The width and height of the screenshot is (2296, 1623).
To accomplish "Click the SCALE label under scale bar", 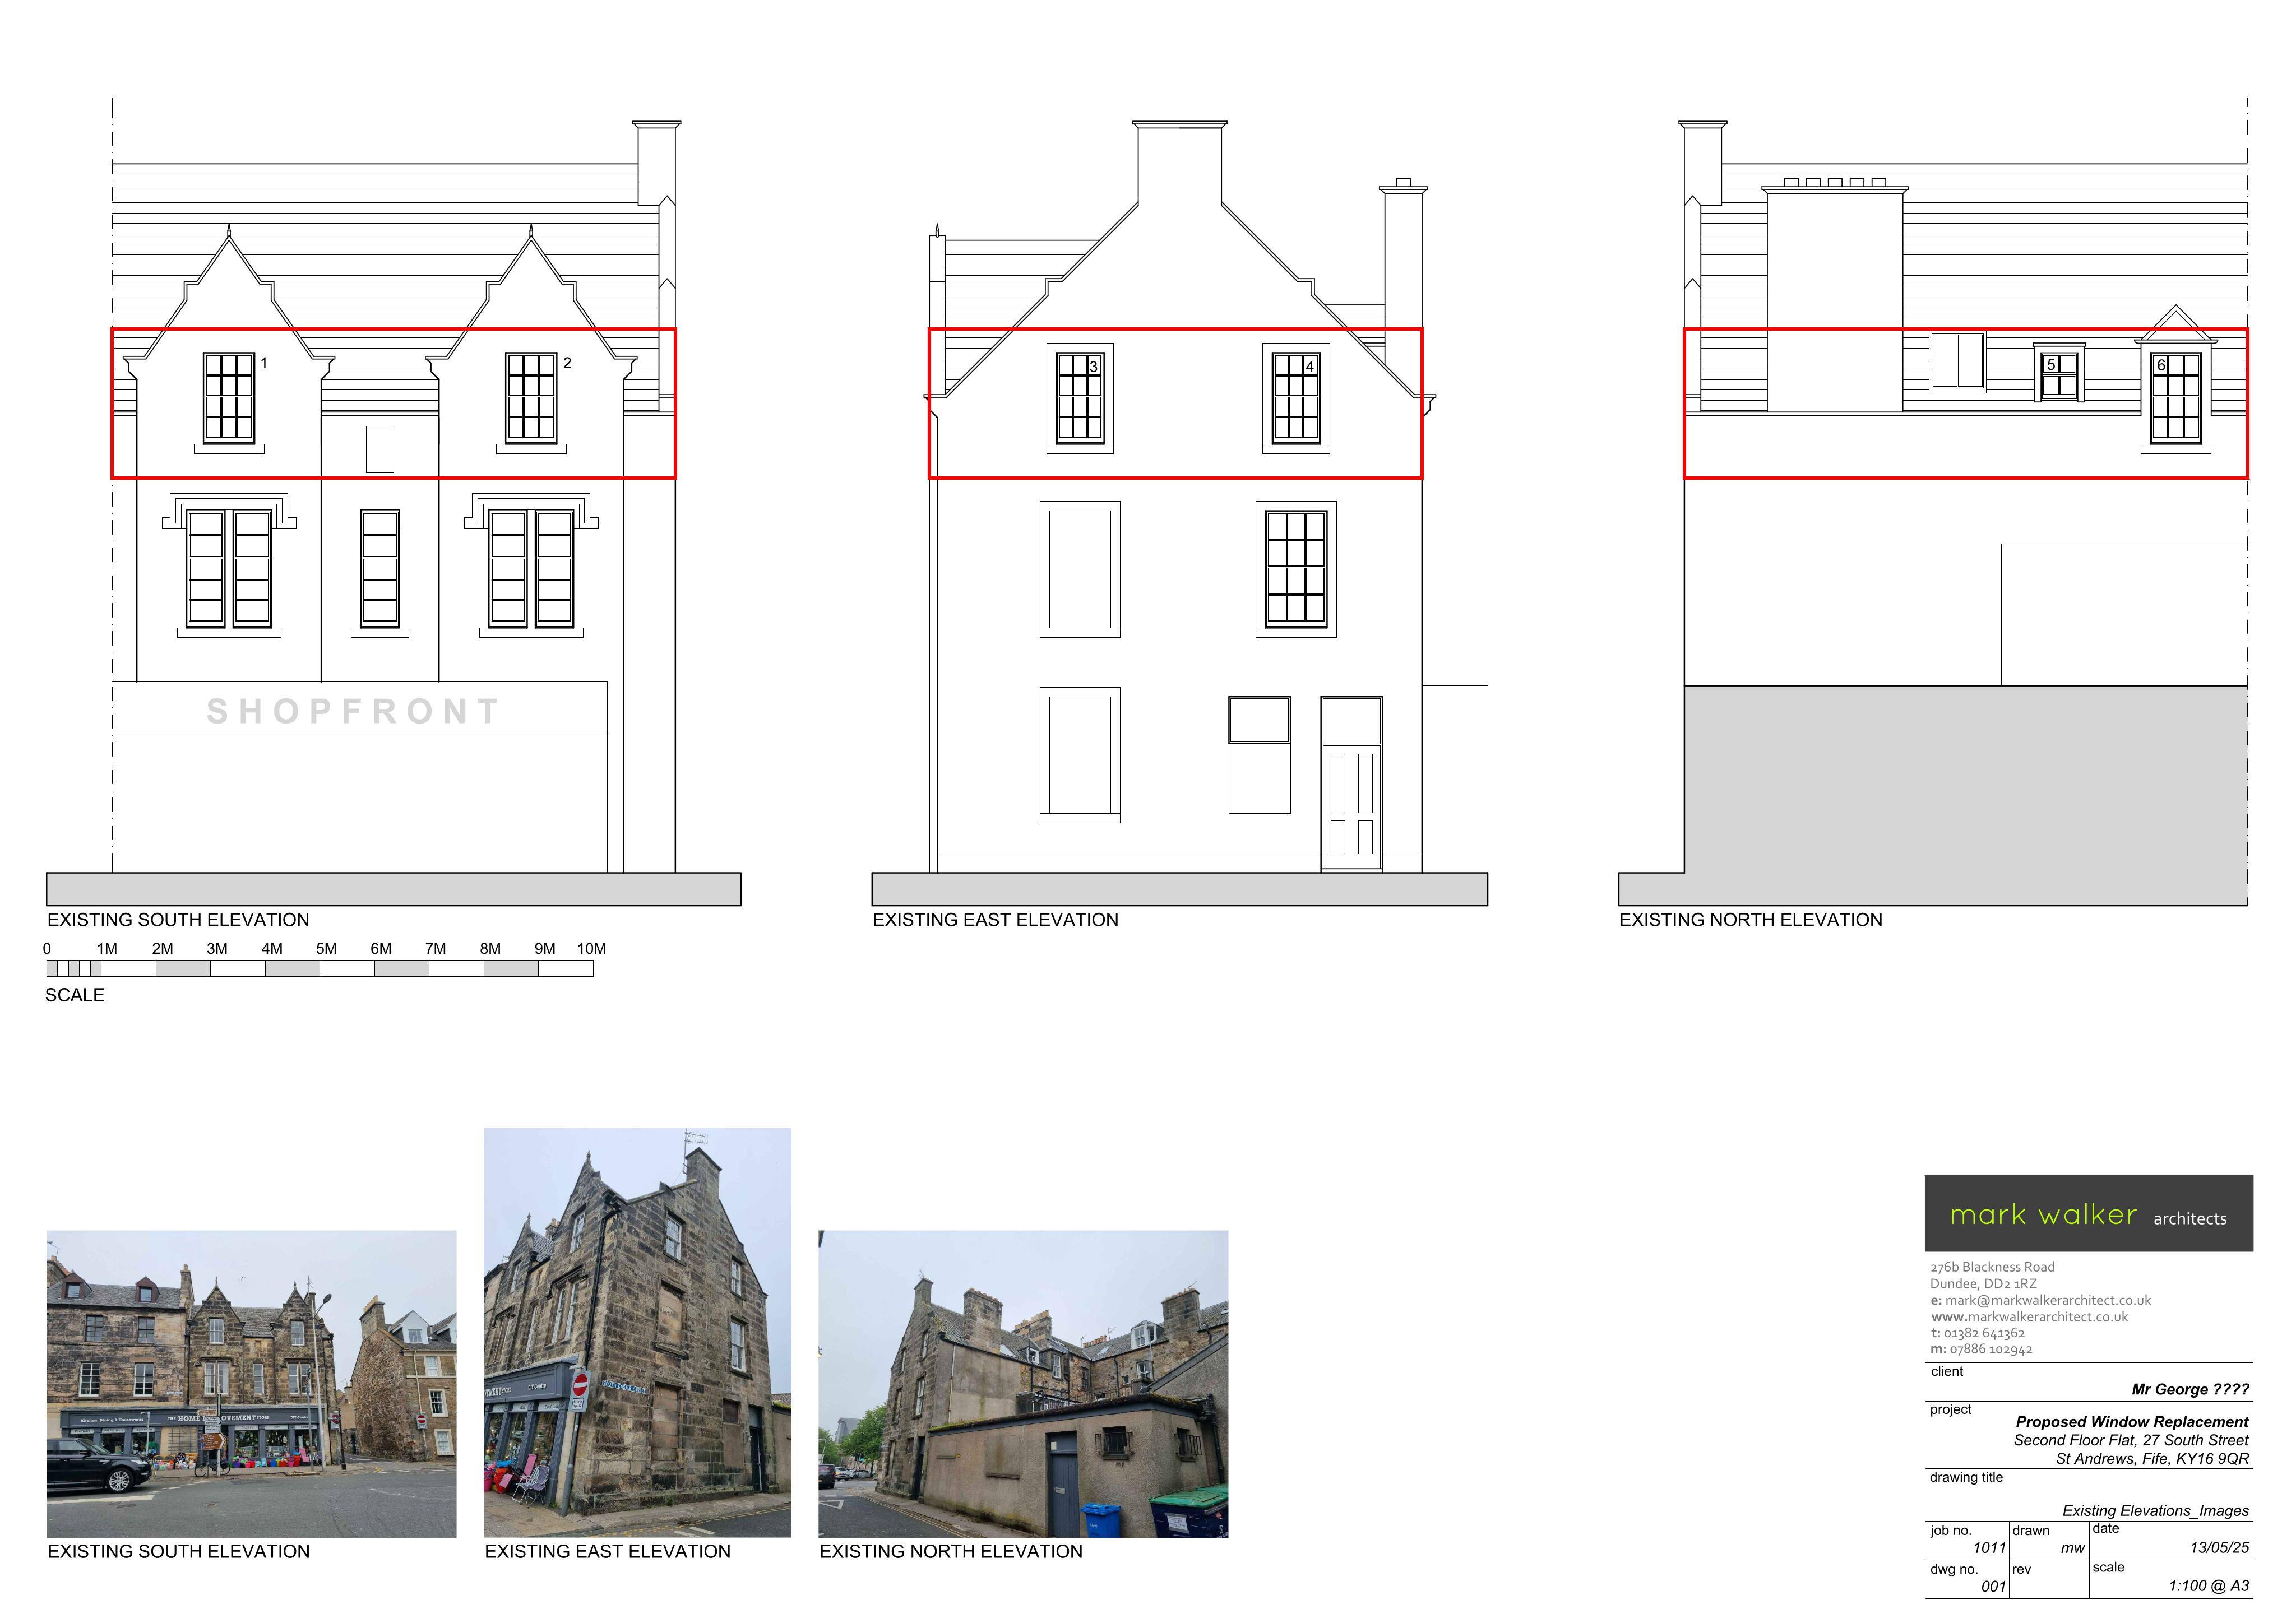I will (75, 995).
